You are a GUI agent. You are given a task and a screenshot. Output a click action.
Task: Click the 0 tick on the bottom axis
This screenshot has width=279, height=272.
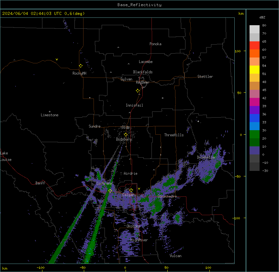[125, 267]
